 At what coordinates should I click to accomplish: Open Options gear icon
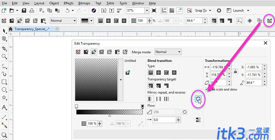click(x=219, y=10)
